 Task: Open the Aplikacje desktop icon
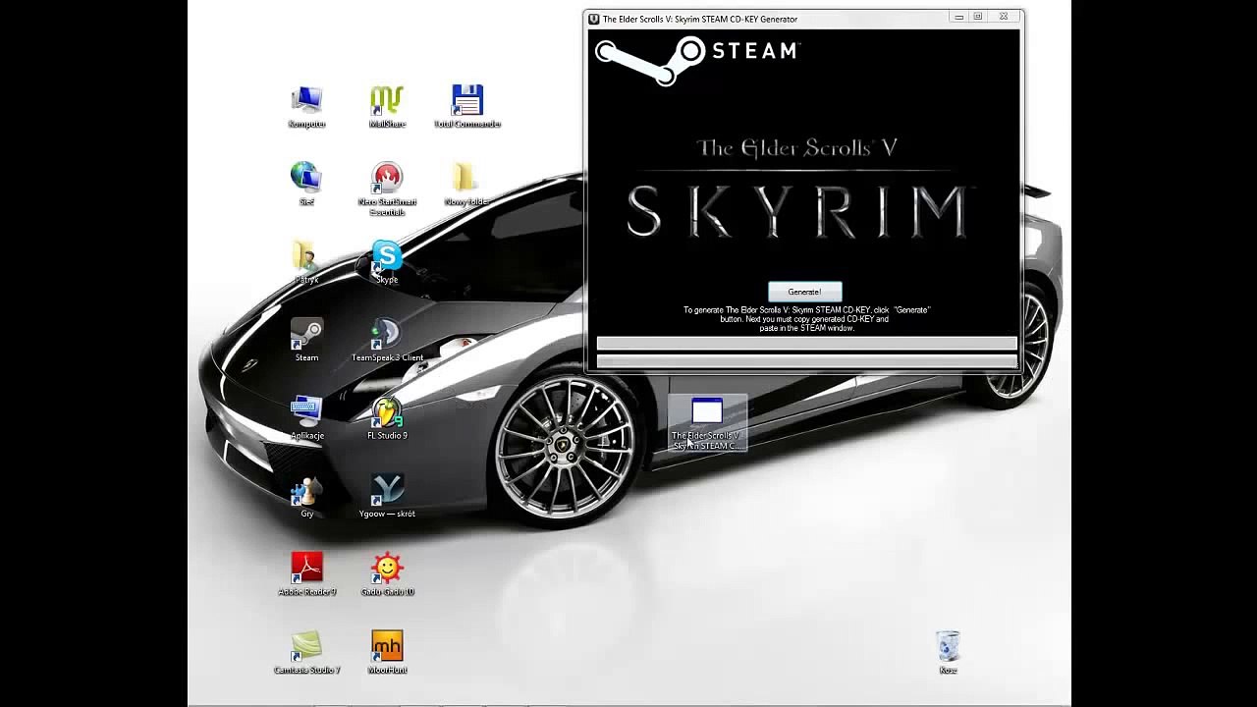tap(306, 418)
